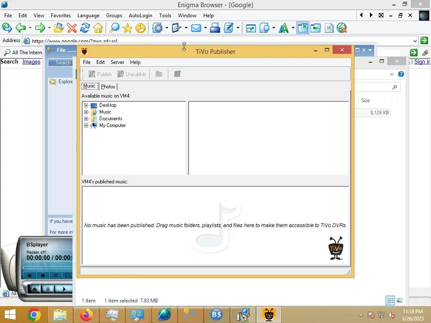The image size is (431, 323).
Task: Click the BSplayer seek progress bar
Action: click(x=48, y=267)
